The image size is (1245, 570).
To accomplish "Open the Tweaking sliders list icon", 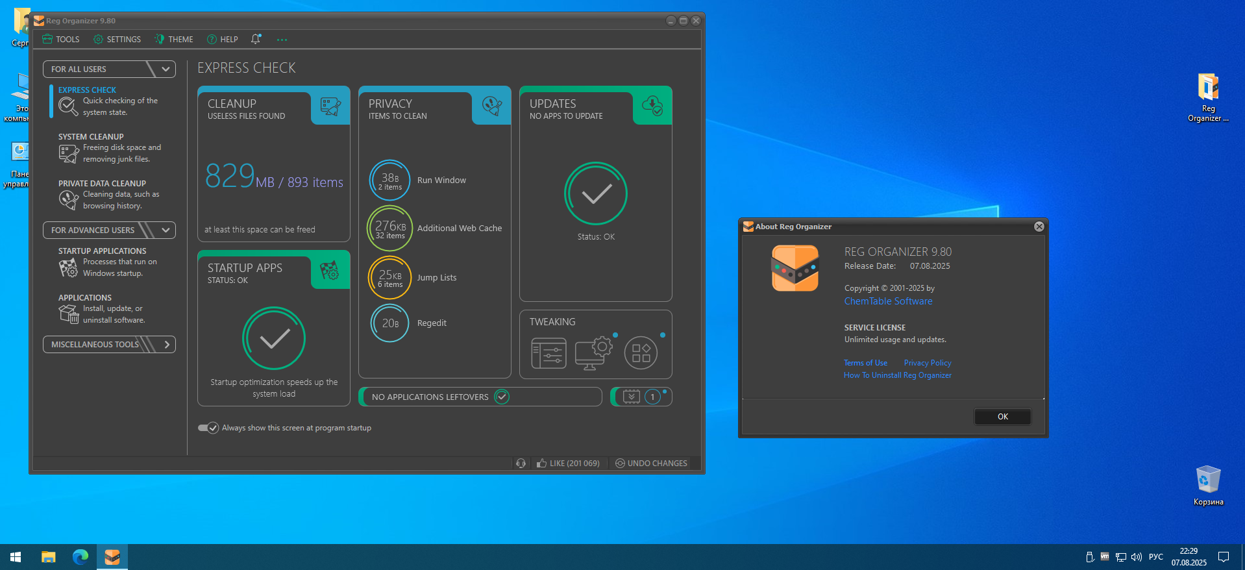I will tap(549, 353).
